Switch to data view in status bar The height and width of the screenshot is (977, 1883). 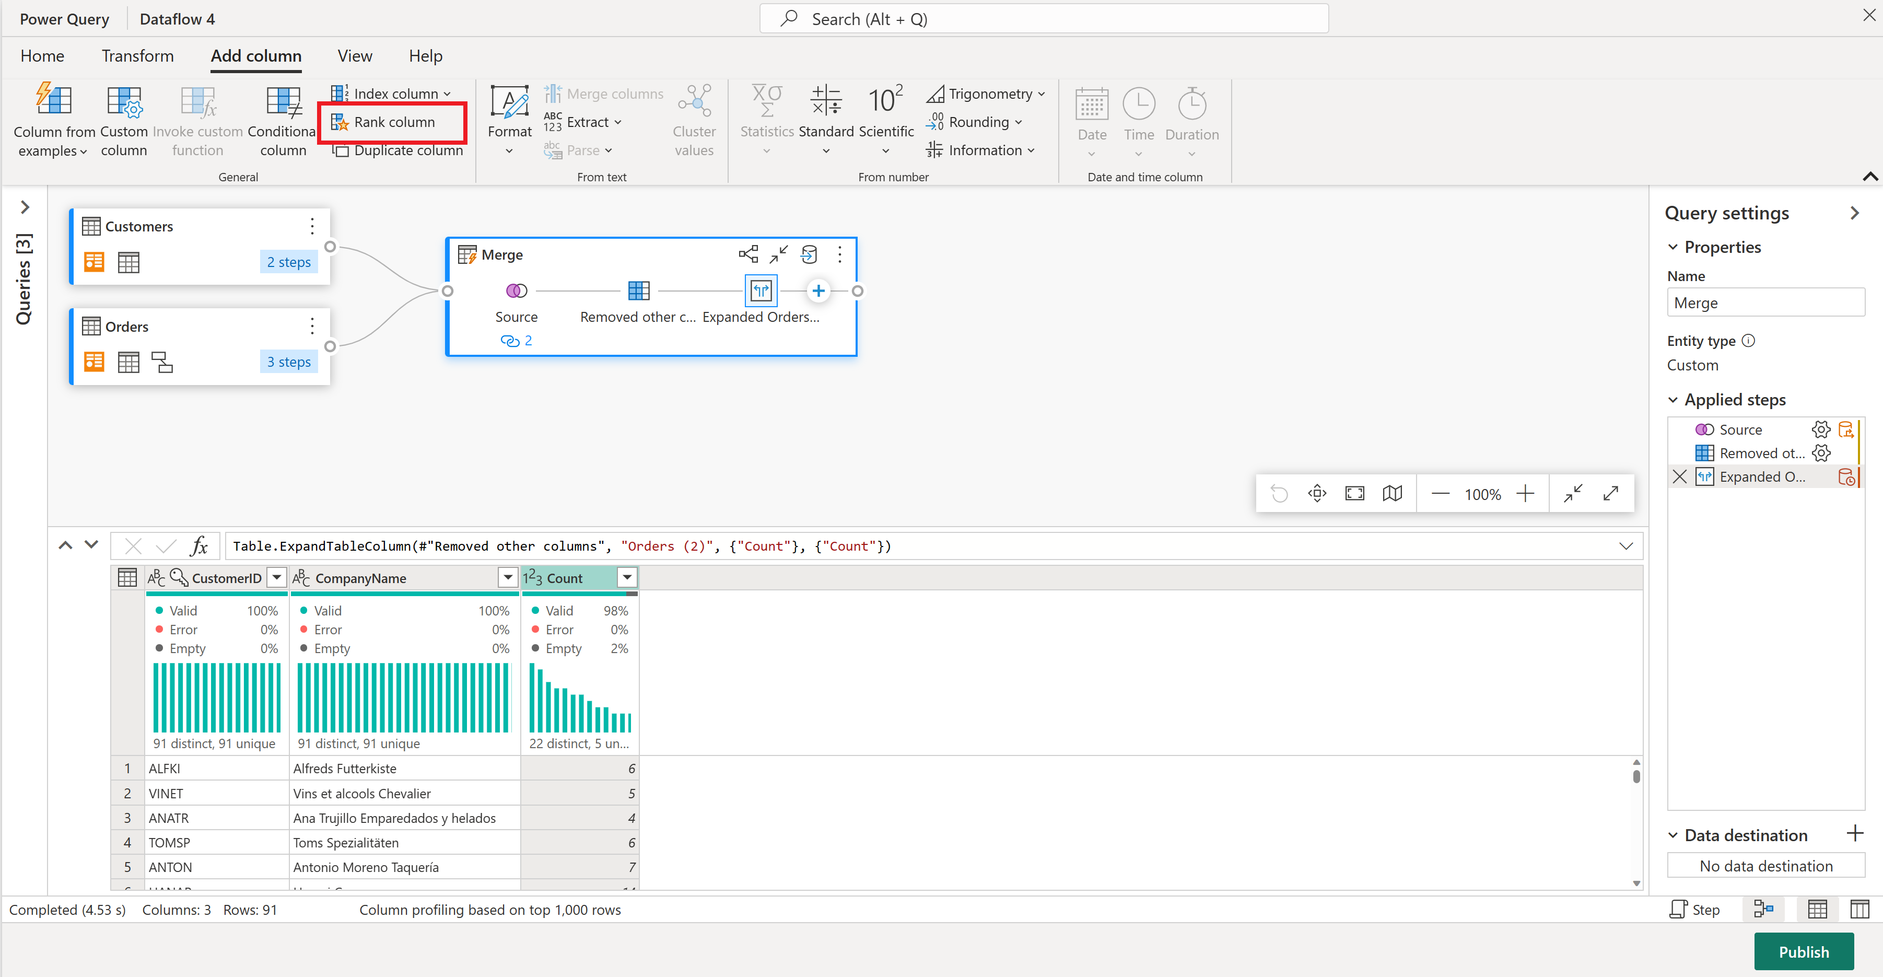[1818, 909]
